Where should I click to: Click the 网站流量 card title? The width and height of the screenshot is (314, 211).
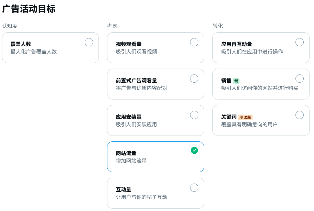tap(126, 153)
